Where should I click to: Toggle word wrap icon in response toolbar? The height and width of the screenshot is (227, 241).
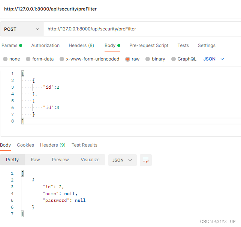click(x=145, y=160)
